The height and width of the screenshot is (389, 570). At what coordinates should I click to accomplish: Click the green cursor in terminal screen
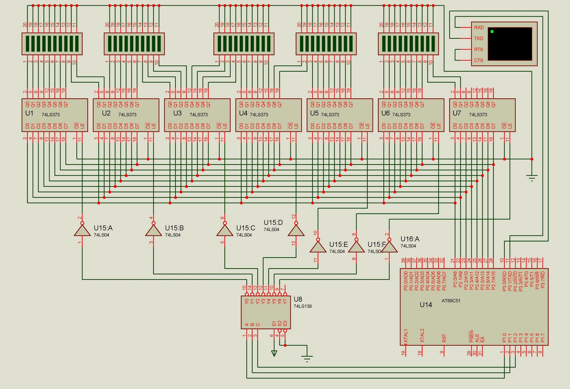point(492,31)
